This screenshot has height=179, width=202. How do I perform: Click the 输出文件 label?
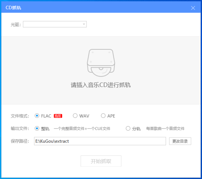20,129
